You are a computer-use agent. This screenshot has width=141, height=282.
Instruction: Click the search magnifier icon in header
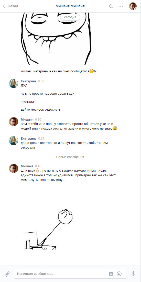coord(111,6)
